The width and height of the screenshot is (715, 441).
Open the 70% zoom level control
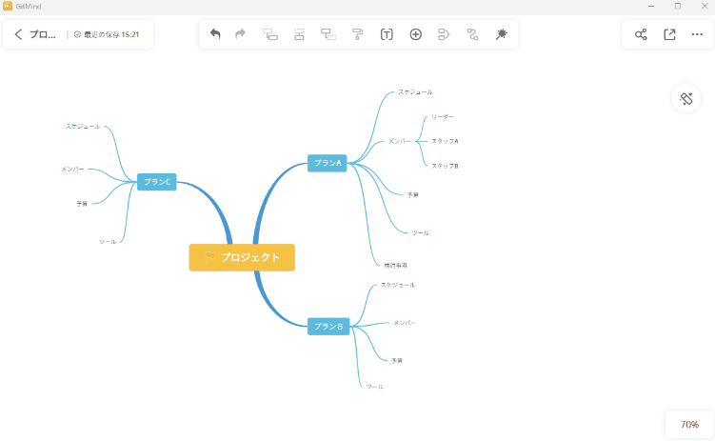coord(689,425)
